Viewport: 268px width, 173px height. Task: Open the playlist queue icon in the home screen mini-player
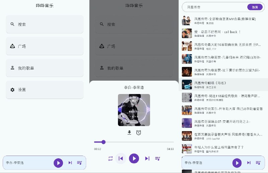pos(79,163)
